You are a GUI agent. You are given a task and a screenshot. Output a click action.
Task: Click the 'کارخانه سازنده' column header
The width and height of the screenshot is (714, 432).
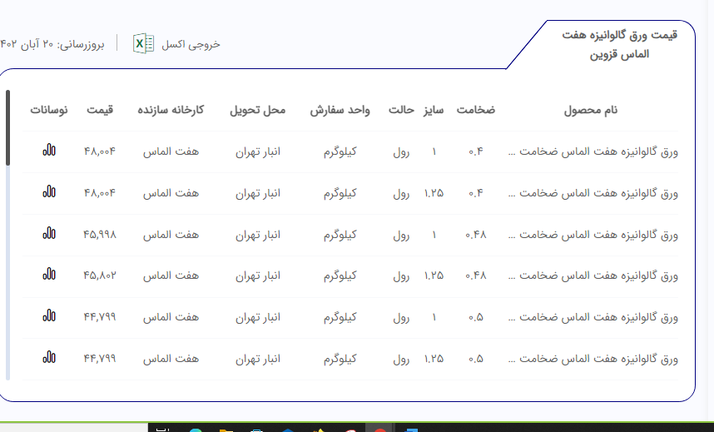click(171, 110)
